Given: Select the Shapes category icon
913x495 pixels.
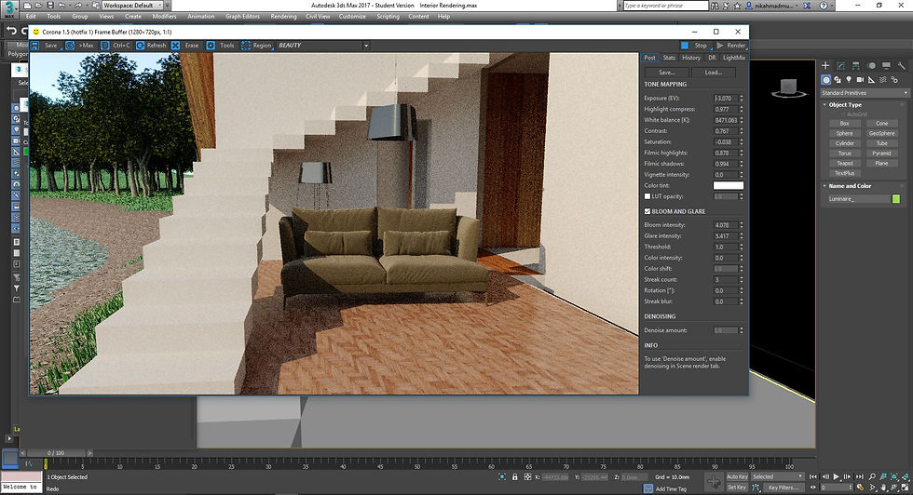Looking at the screenshot, I should [x=838, y=80].
